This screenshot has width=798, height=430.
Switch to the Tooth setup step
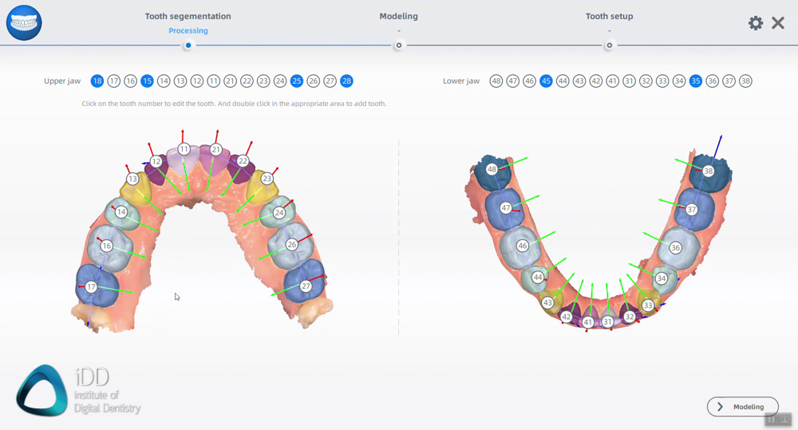click(609, 16)
